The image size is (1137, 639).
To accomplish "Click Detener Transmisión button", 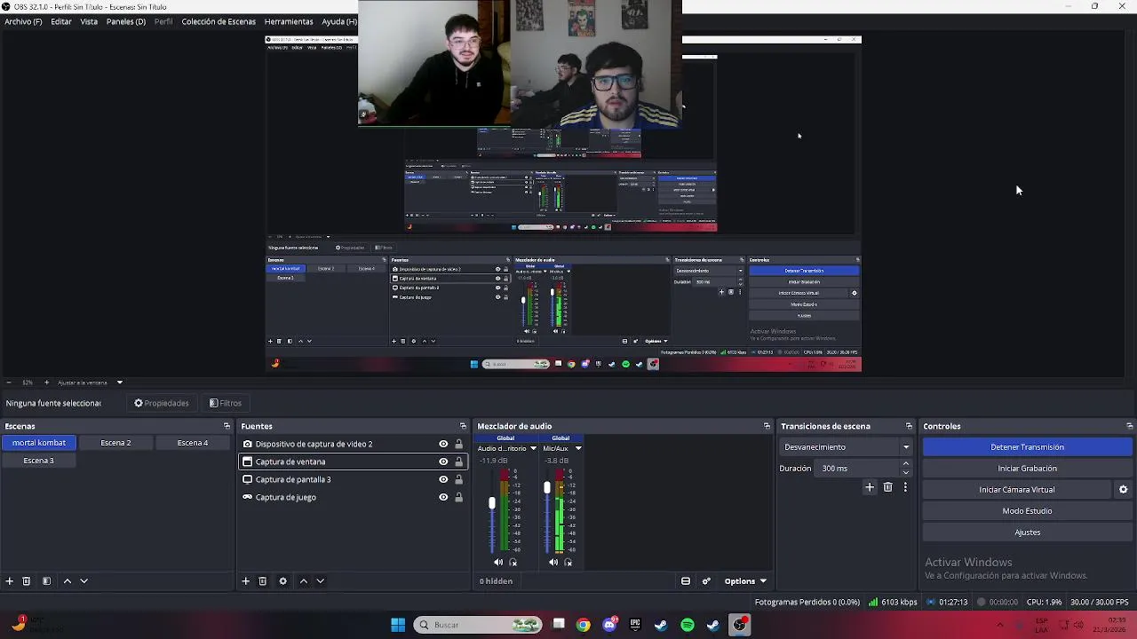I will pyautogui.click(x=1028, y=447).
